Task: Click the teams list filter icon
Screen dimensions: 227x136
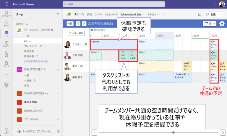Action: [x=58, y=14]
